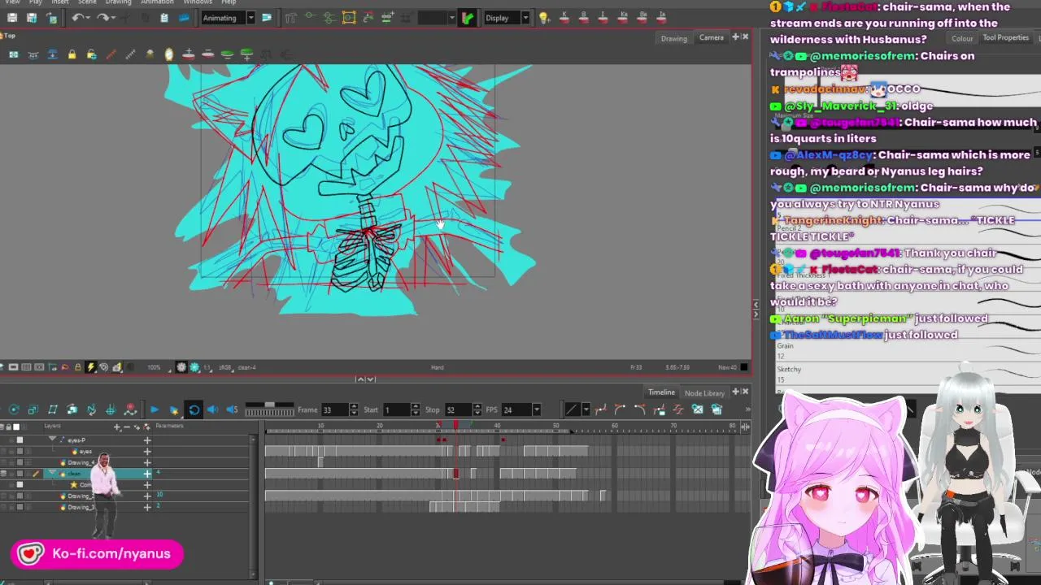Click the plus button on the clean layer row
Viewport: 1041px width, 585px height.
click(147, 473)
